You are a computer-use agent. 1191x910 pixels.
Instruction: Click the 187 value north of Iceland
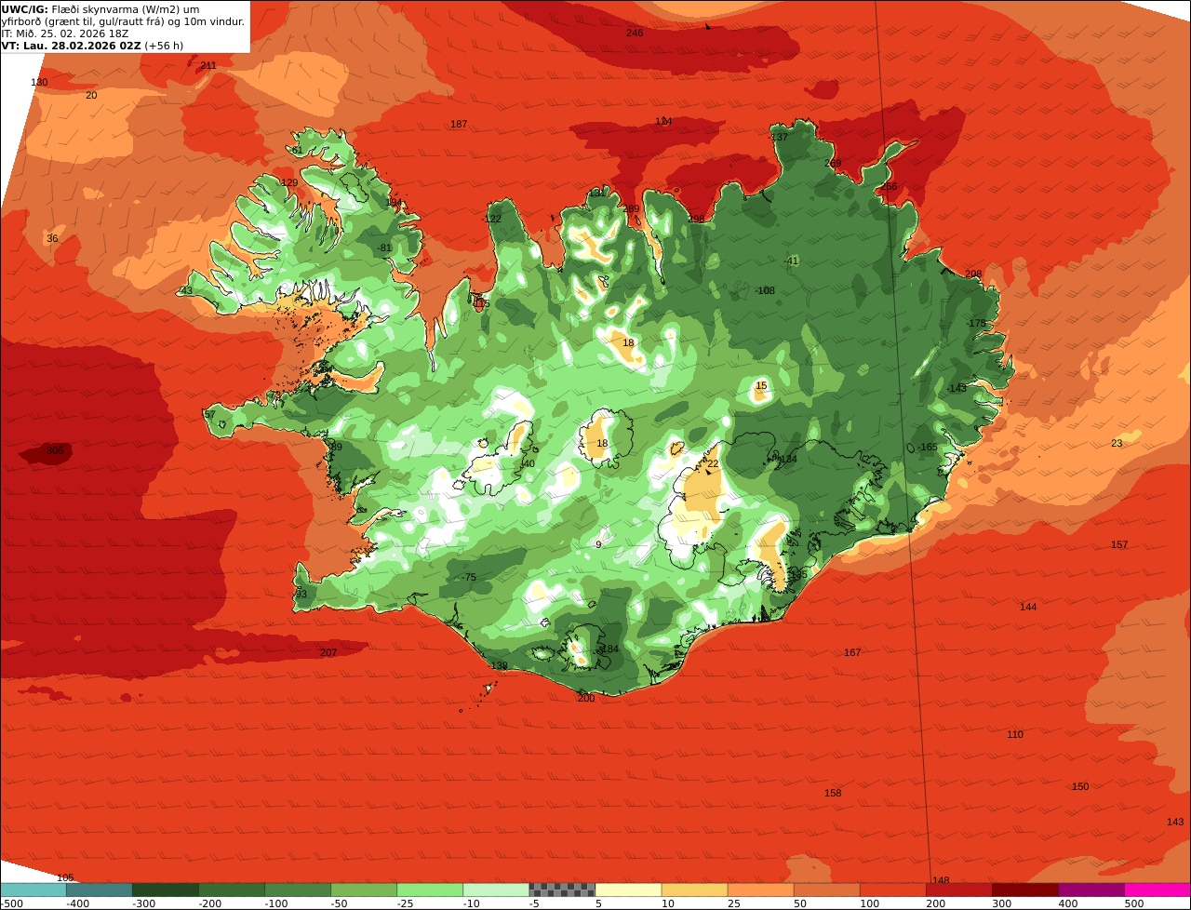(459, 124)
